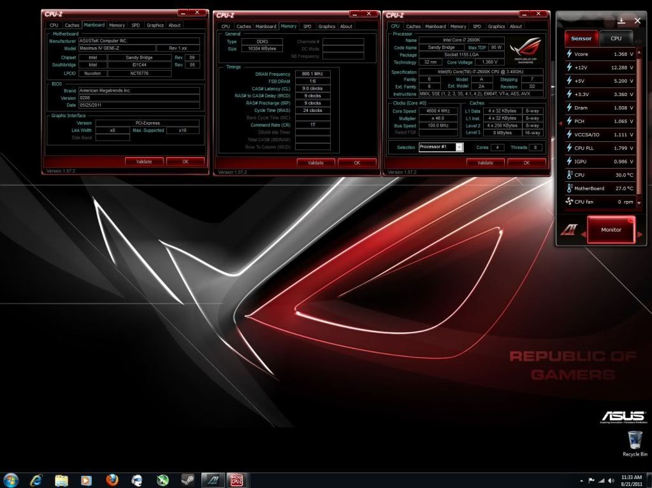Viewport: 652px width, 488px height.
Task: Open Windows Explorer folder icon on taskbar
Action: 62,480
